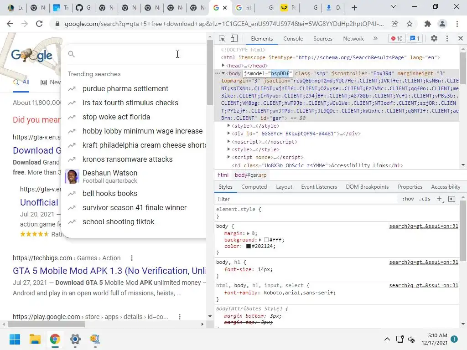The image size is (467, 350).
Task: Select html in the DOM breadcrumb
Action: point(223,175)
